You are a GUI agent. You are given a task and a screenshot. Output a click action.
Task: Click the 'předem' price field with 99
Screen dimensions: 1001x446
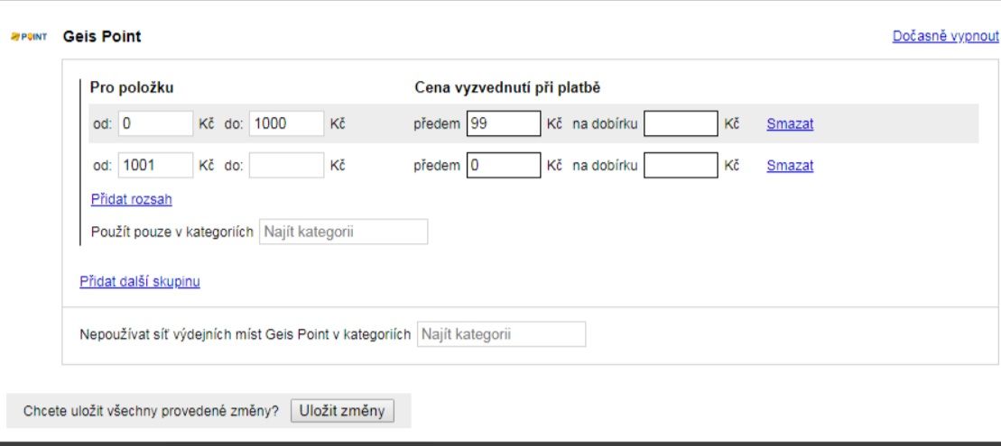[504, 123]
